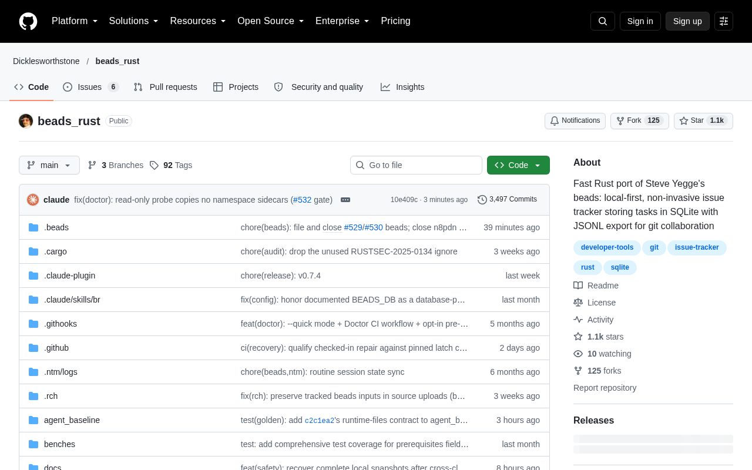The image size is (752, 470).
Task: Click the Notifications bell button
Action: (x=575, y=120)
